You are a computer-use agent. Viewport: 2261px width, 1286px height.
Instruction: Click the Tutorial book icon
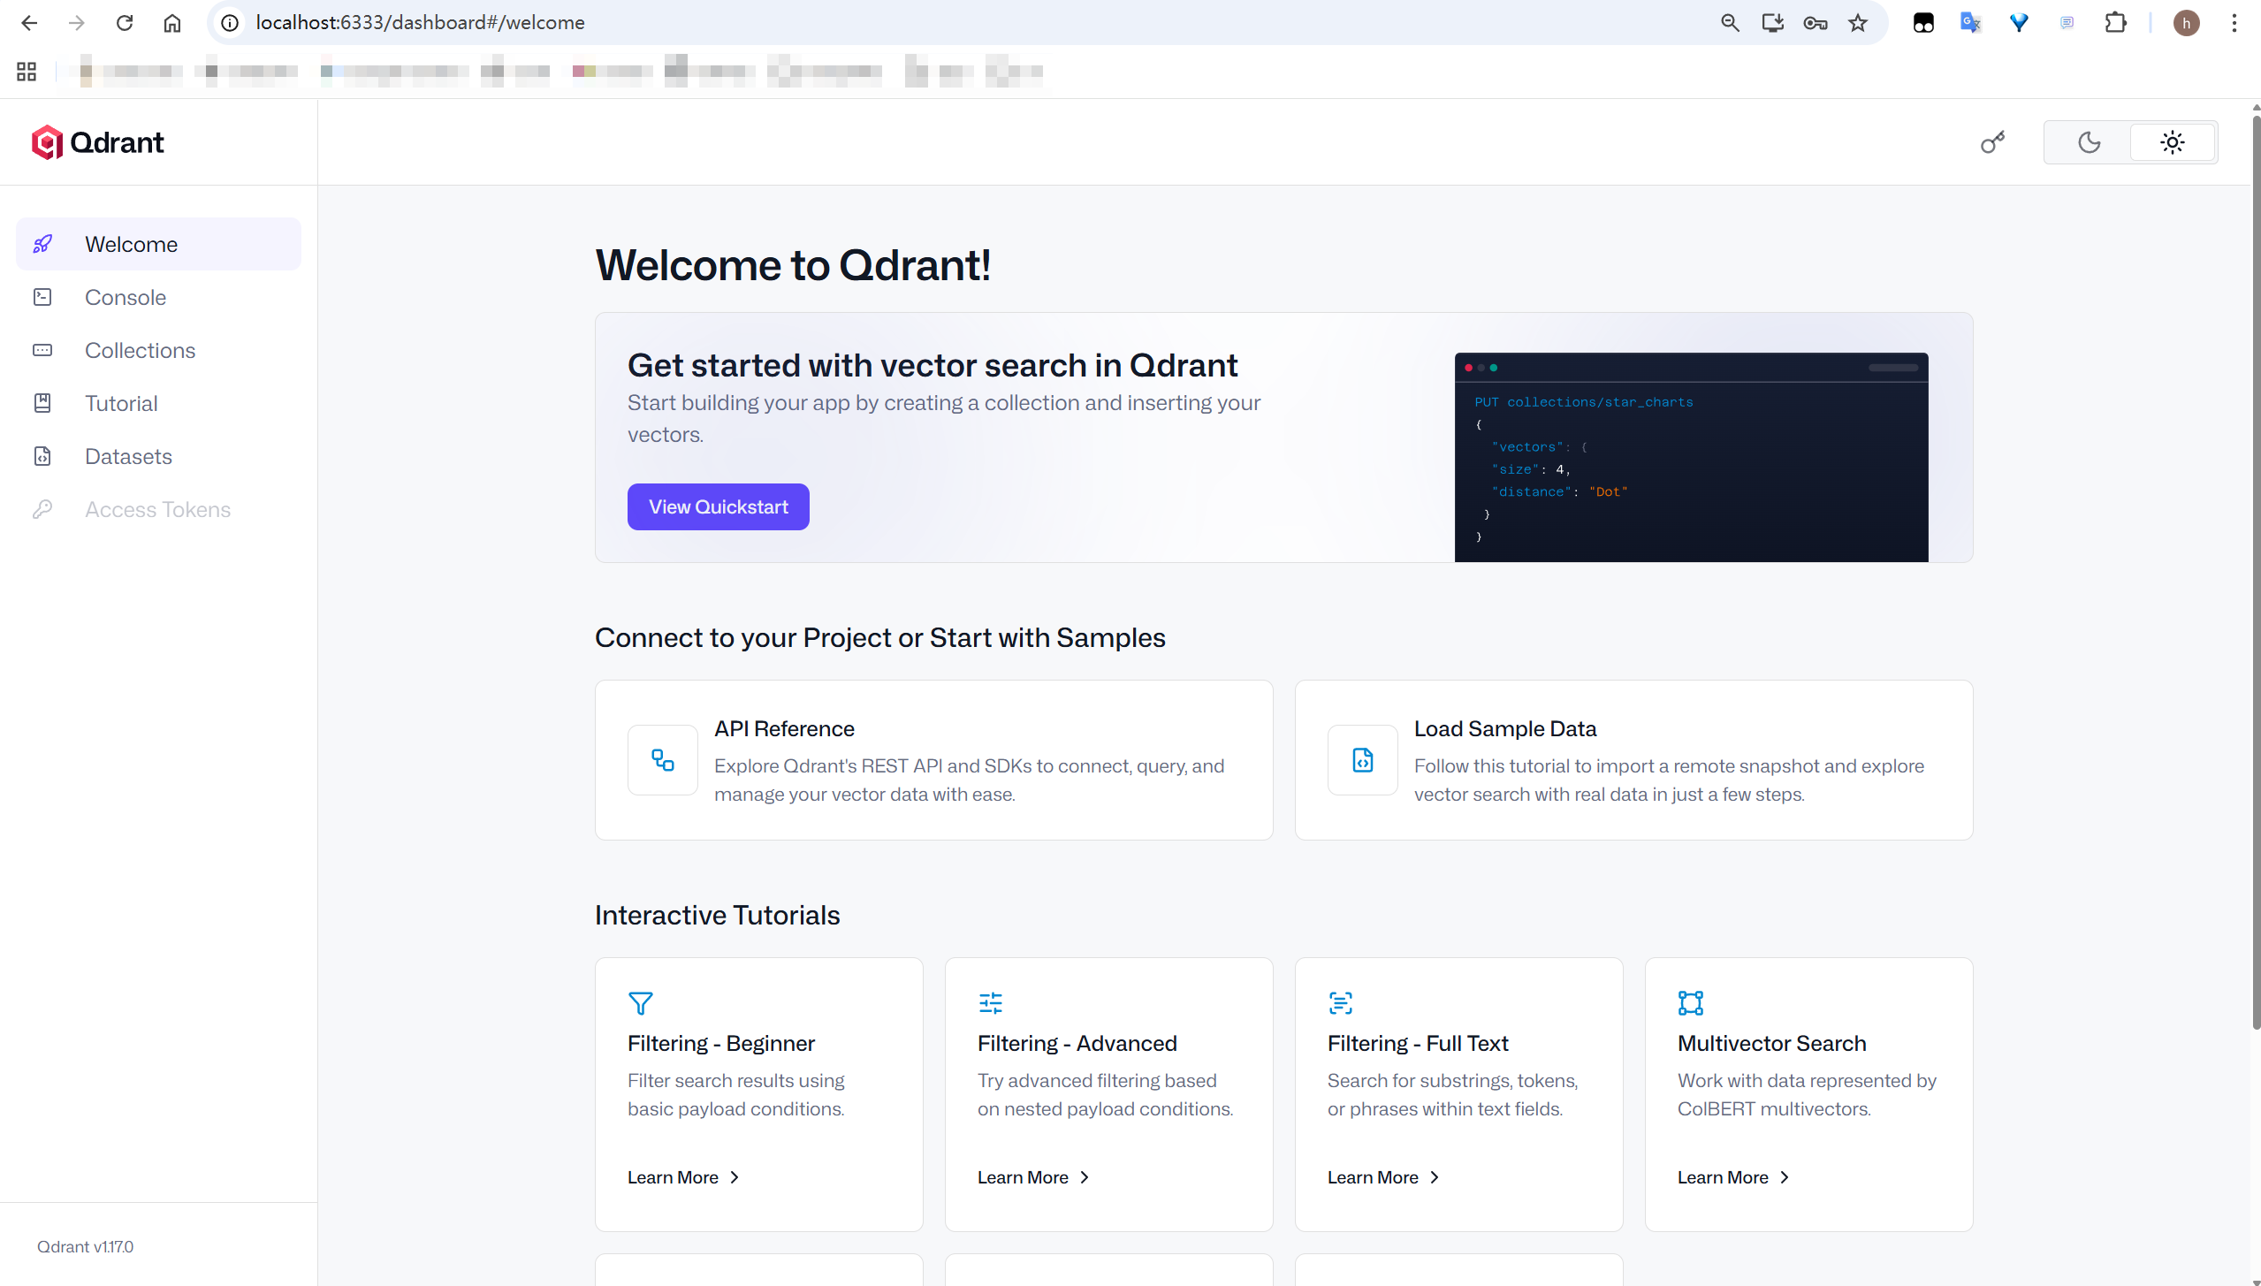tap(42, 403)
